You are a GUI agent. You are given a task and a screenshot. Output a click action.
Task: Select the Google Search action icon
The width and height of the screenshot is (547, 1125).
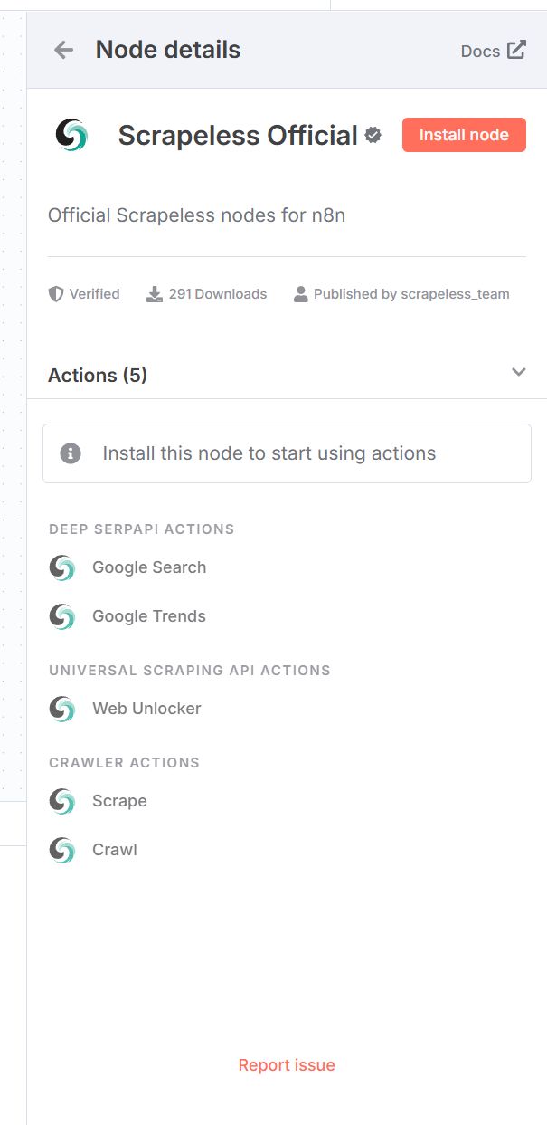(x=63, y=567)
